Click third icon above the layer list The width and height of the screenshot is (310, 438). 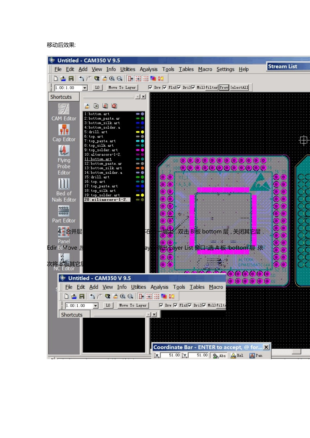(105, 106)
